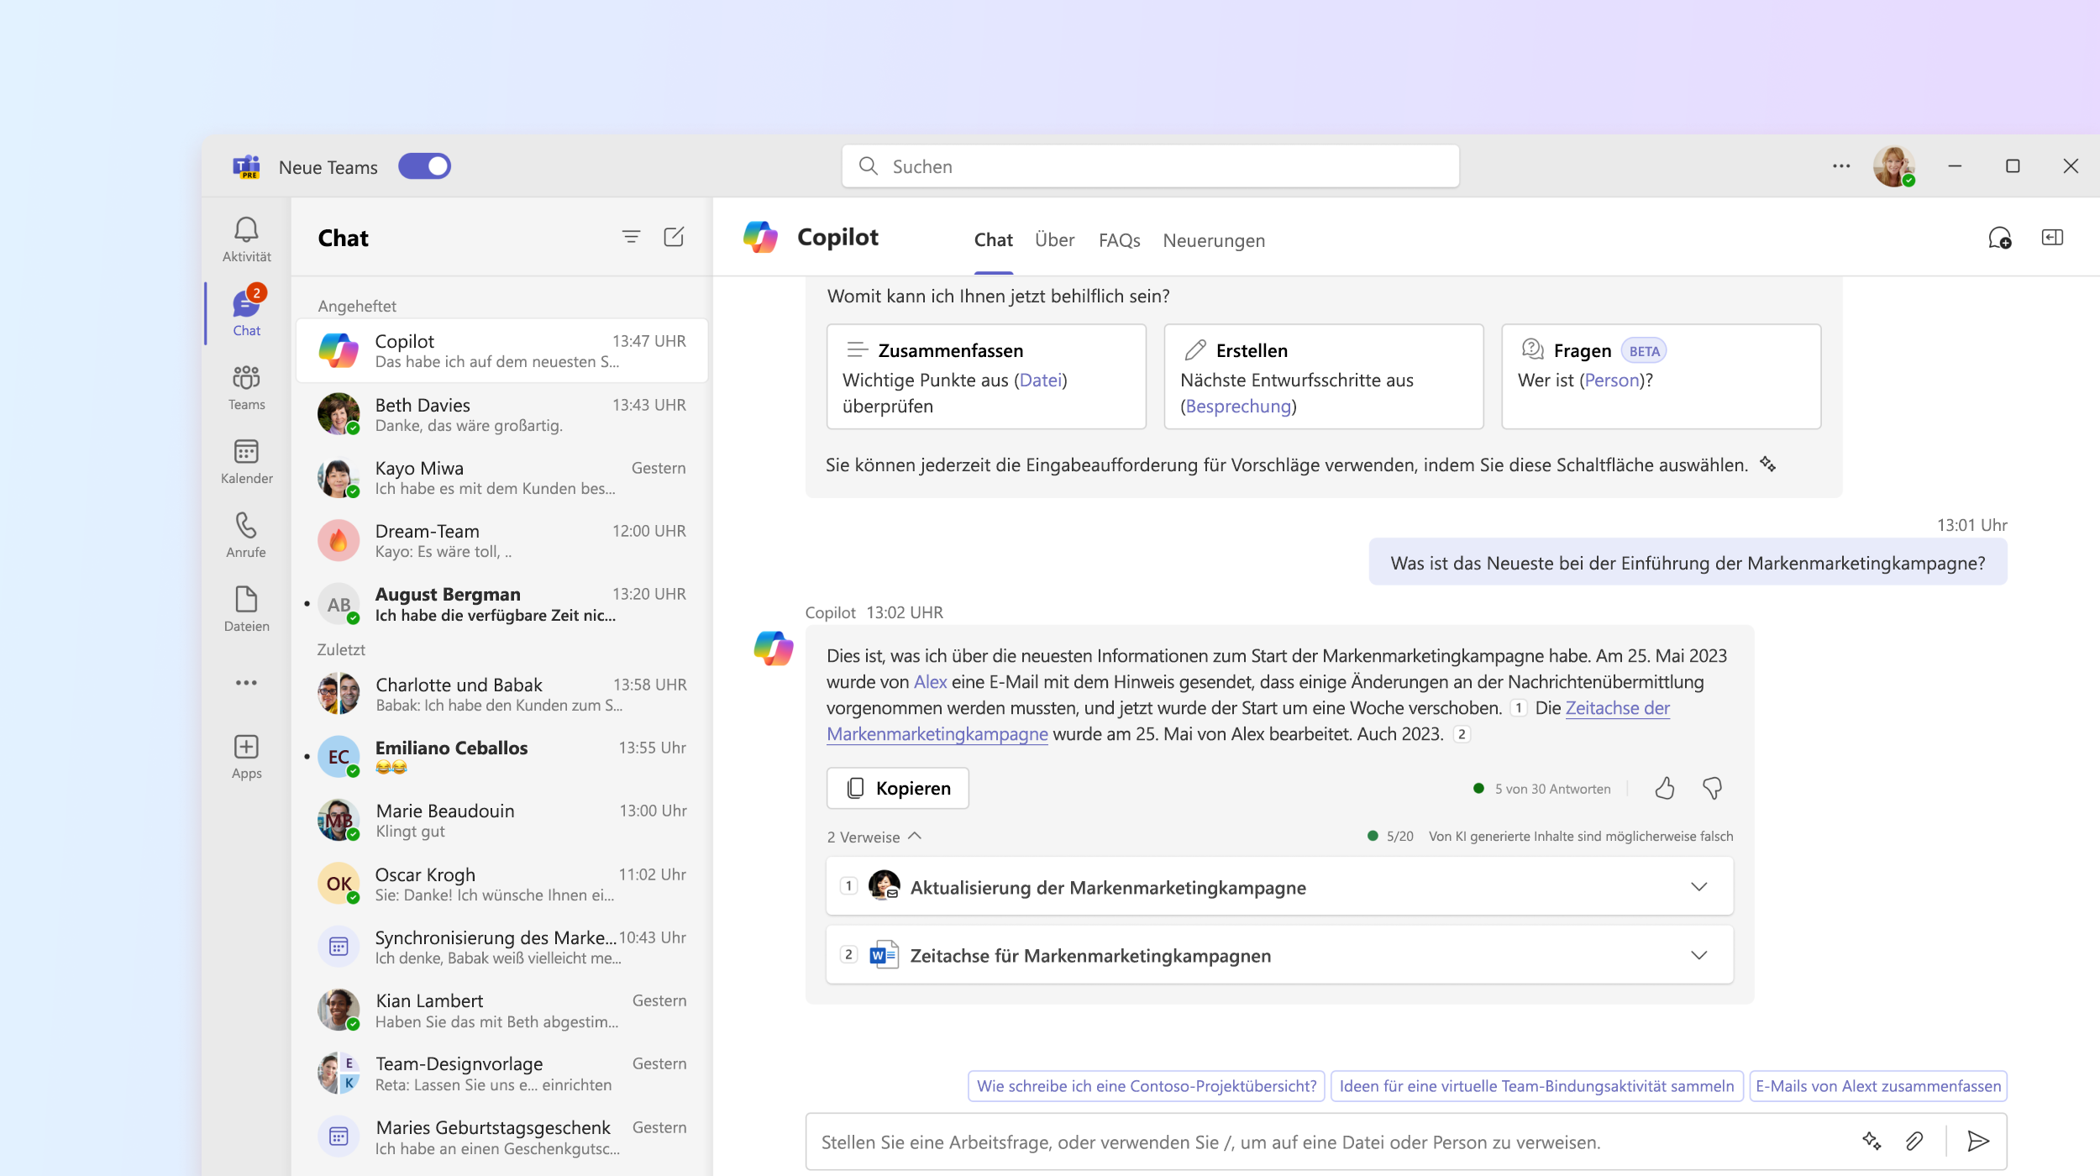Image resolution: width=2100 pixels, height=1176 pixels.
Task: Open the Marie Beaudouin chat
Action: pyautogui.click(x=501, y=820)
